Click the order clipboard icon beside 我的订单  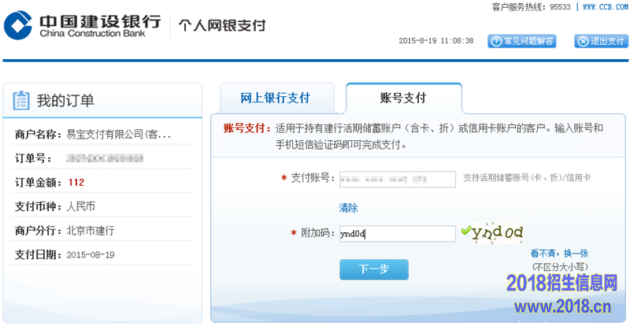[x=21, y=100]
